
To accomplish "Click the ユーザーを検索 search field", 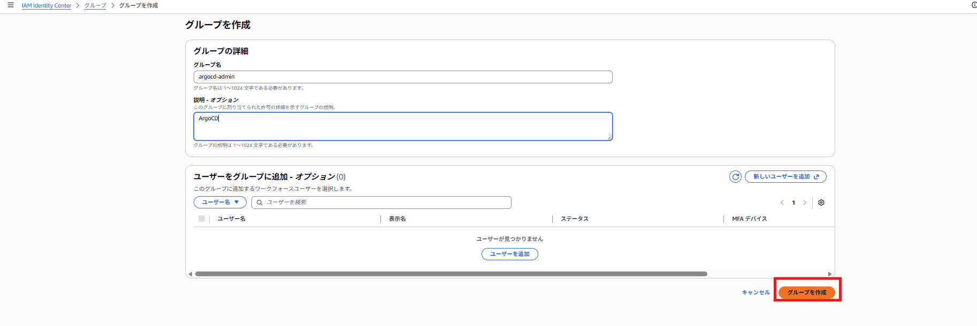I will [x=381, y=203].
